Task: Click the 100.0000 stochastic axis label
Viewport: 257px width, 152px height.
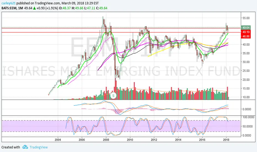Action: click(248, 117)
